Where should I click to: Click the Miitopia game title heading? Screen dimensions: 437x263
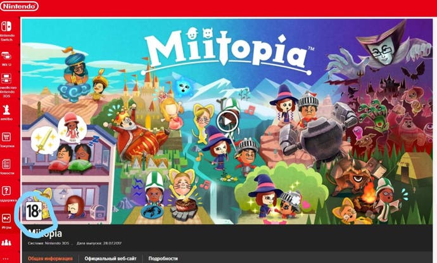[x=45, y=233]
